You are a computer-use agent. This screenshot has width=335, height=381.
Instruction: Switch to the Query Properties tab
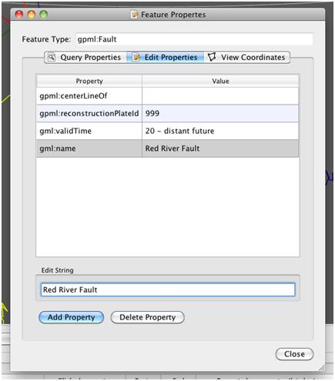click(x=85, y=57)
